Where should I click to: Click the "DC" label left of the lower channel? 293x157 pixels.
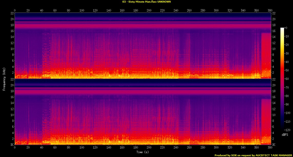tap(12, 144)
